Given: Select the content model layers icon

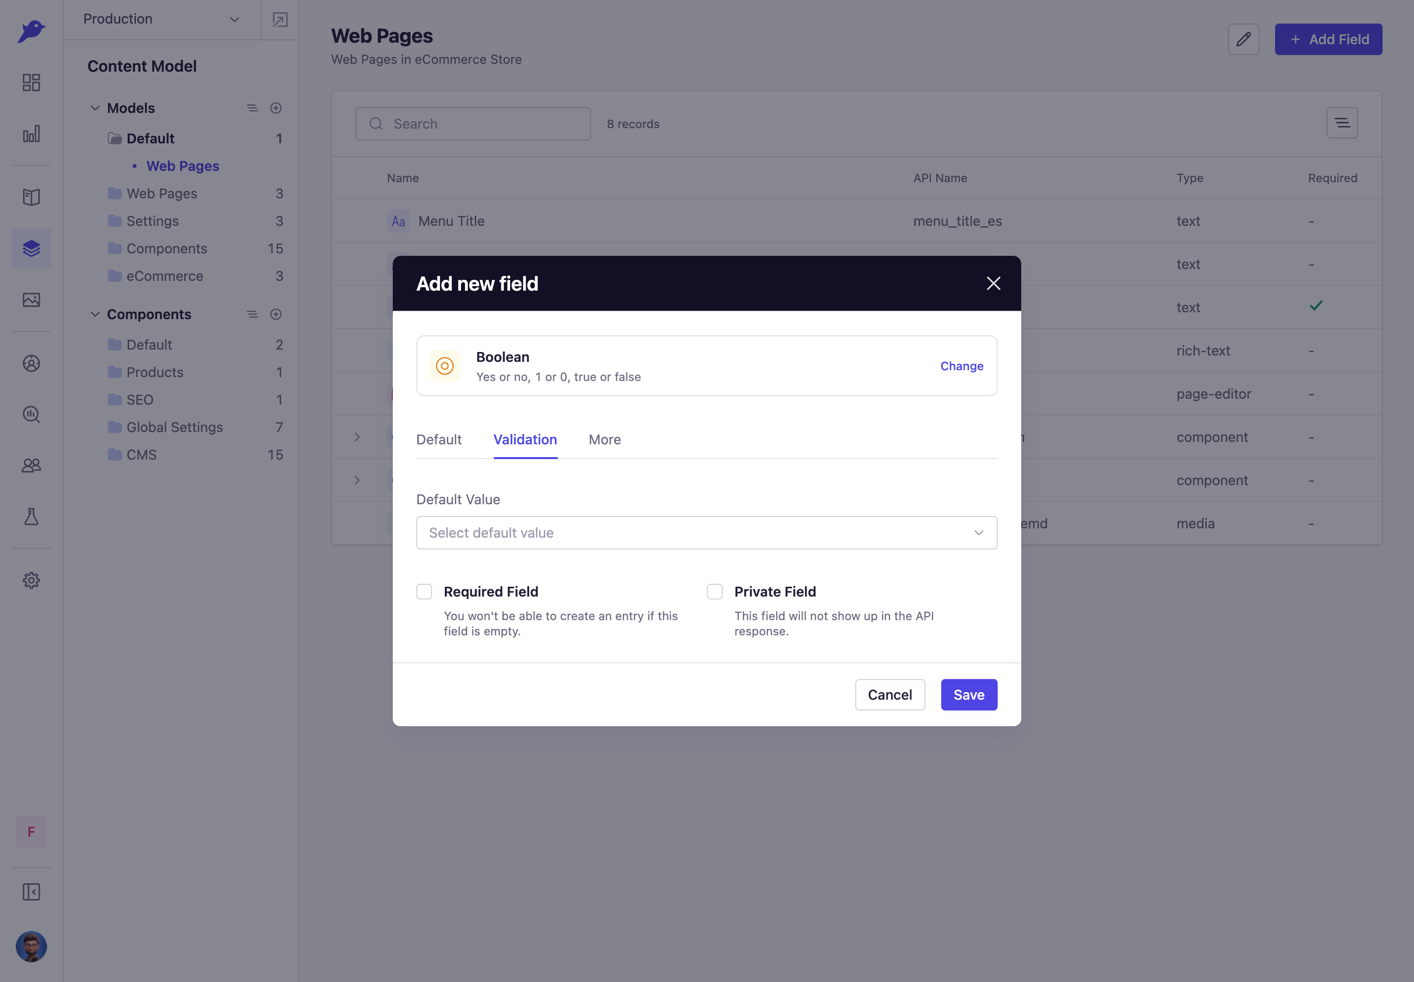Looking at the screenshot, I should click(x=31, y=248).
